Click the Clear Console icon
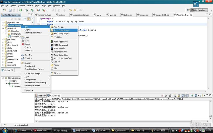This screenshot has height=133, width=213. (x=175, y=96)
